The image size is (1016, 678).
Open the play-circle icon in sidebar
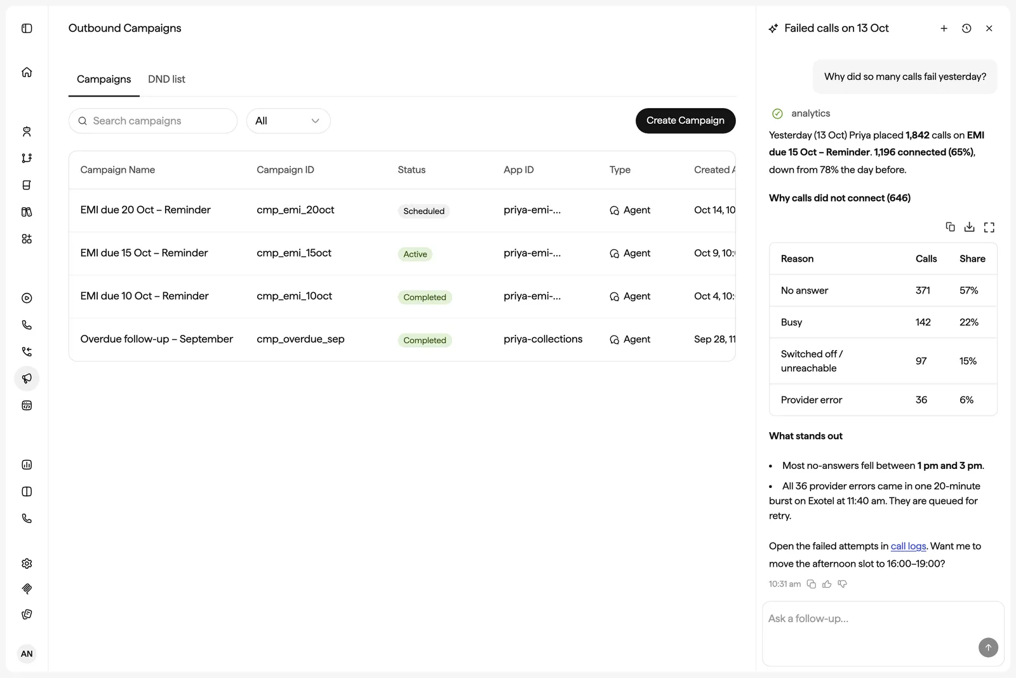point(27,298)
